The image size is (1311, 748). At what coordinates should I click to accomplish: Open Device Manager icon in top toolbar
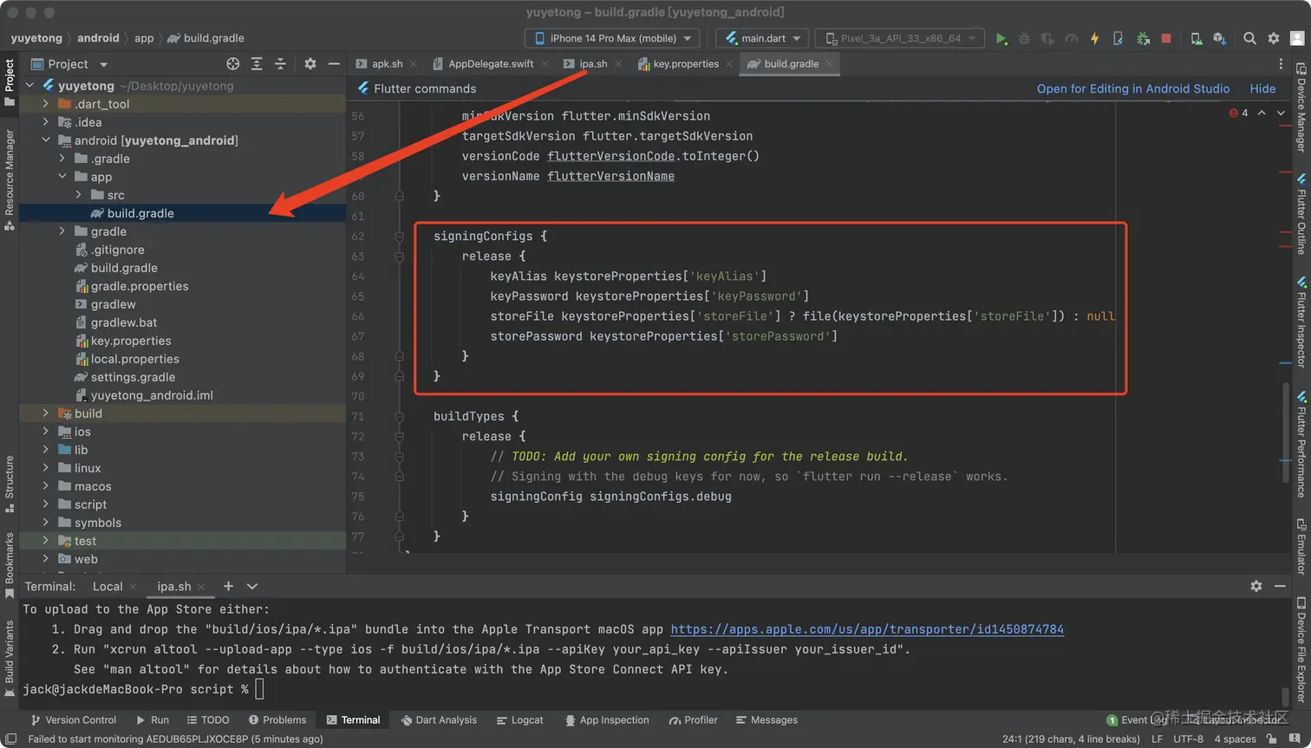tap(1197, 38)
